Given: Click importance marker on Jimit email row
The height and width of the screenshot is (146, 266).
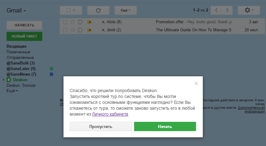Looking at the screenshot, I should click(89, 30).
